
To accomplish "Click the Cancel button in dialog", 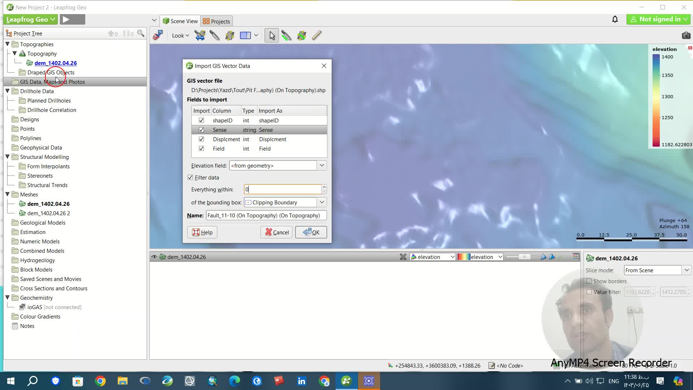I will [x=277, y=232].
